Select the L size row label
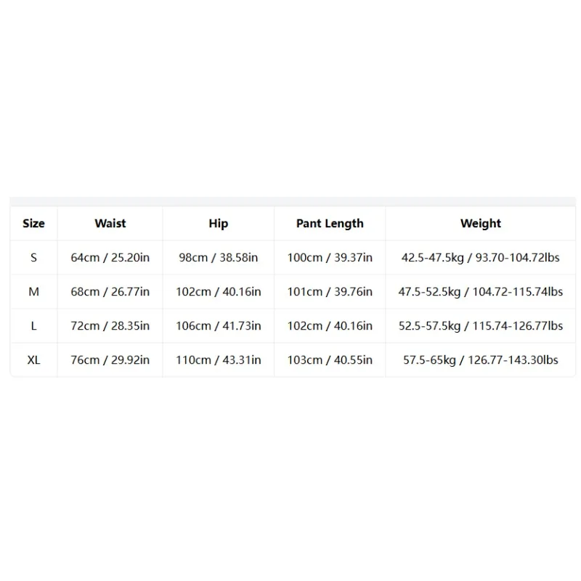Screen dimensions: 581x581 pos(33,325)
